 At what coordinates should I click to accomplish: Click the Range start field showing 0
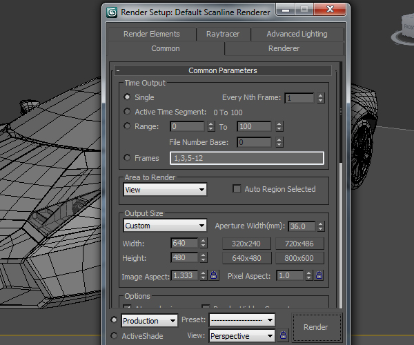(188, 126)
